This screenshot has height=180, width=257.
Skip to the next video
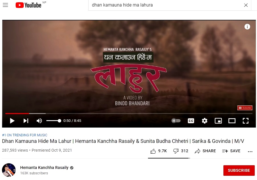[x=26, y=121]
